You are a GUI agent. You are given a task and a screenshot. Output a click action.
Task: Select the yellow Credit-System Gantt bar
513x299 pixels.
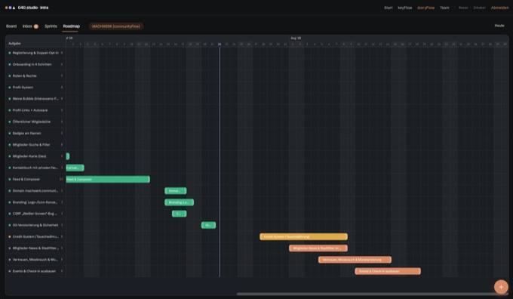point(303,236)
